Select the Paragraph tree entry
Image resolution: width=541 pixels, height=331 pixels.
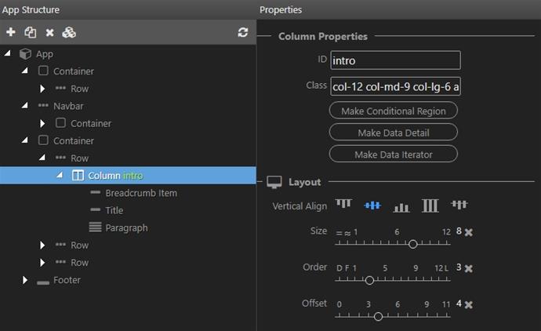126,227
